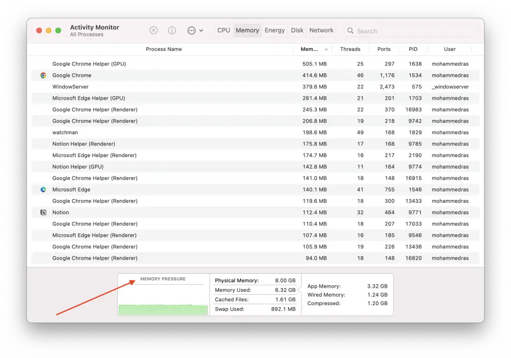Sort by the Threads column header
The image size is (511, 358).
350,49
